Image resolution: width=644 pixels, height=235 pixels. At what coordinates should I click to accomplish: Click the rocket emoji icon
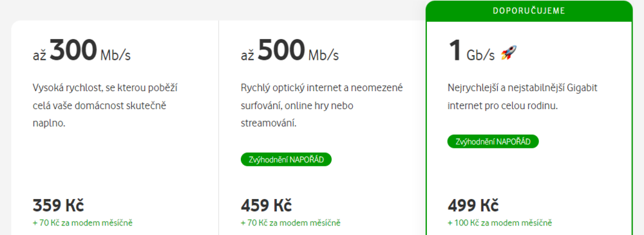509,53
